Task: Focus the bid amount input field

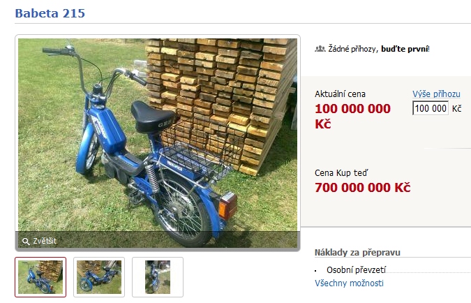Action: tap(431, 108)
